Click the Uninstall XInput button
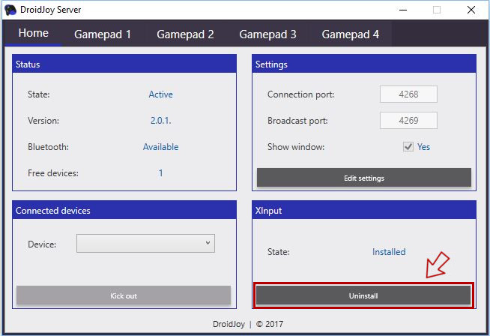The width and height of the screenshot is (490, 336). (x=363, y=295)
